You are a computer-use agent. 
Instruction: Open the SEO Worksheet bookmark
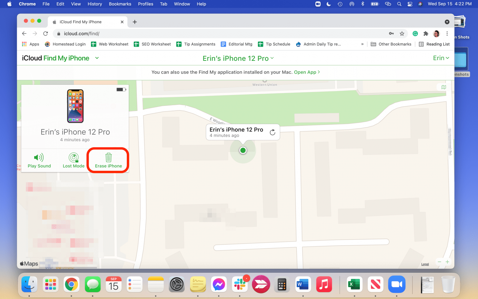click(152, 44)
